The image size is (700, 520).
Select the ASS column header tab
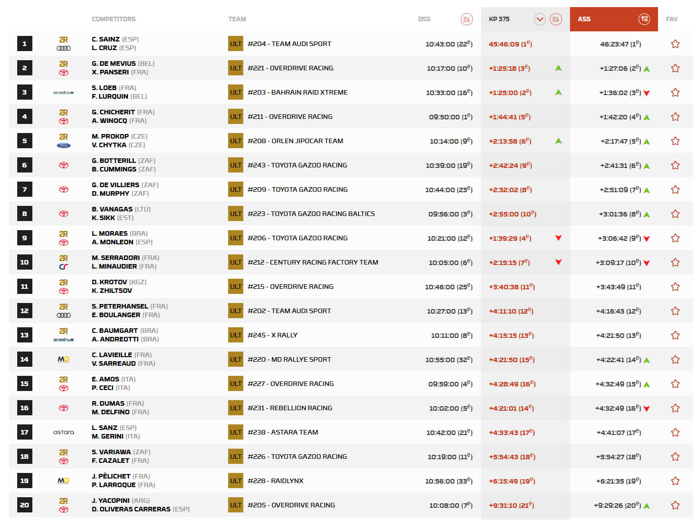tap(584, 19)
